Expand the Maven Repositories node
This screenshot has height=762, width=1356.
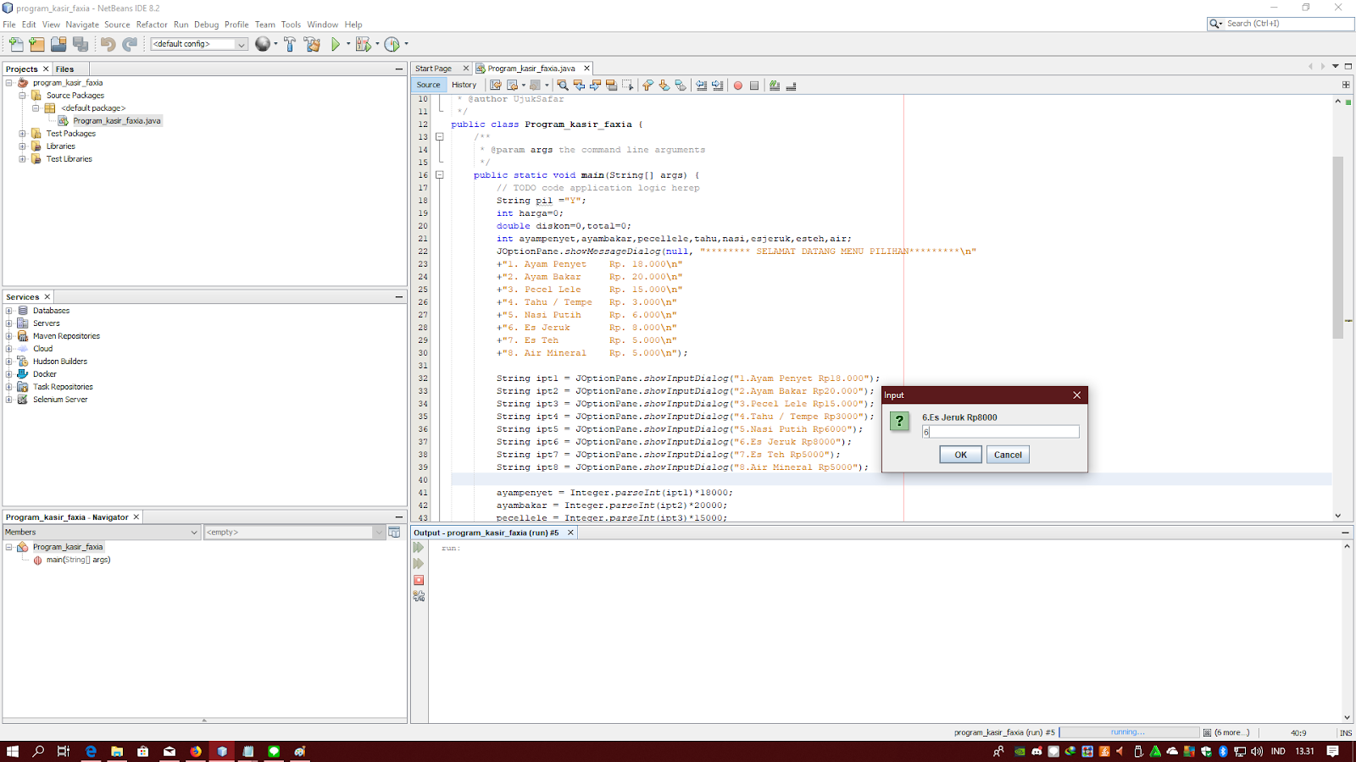pos(9,336)
